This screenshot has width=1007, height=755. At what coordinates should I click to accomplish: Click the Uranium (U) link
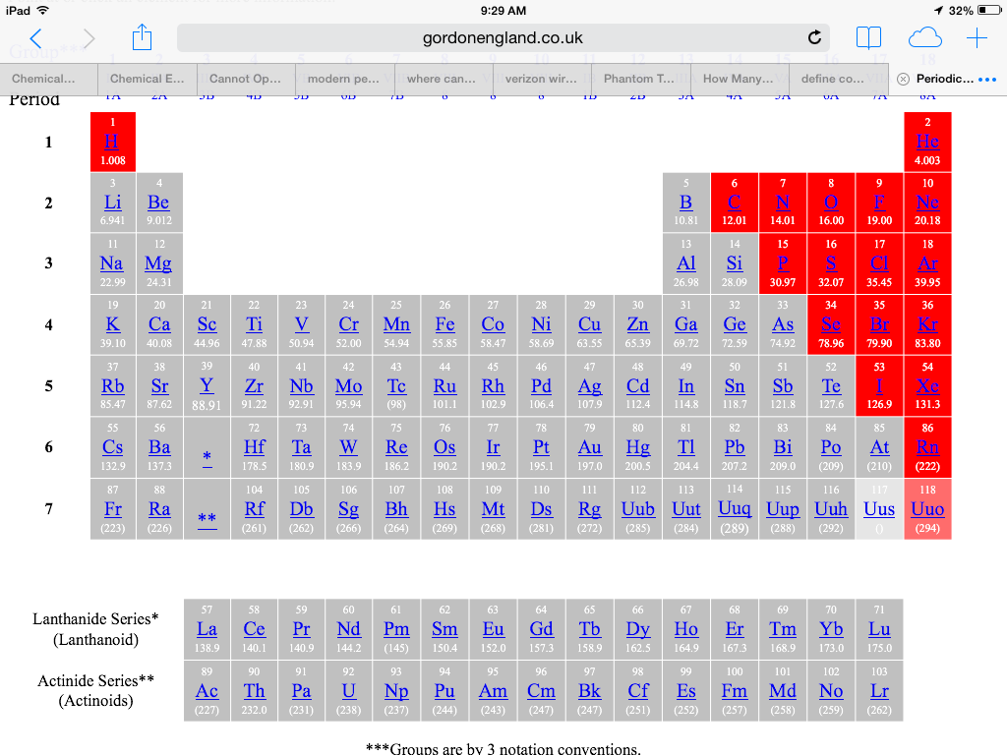349,691
